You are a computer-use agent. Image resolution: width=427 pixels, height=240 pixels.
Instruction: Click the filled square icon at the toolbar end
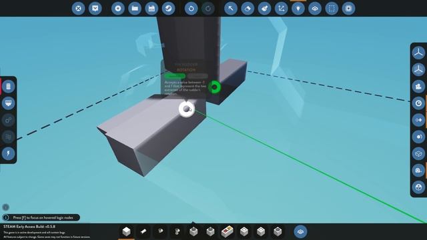[x=348, y=9]
